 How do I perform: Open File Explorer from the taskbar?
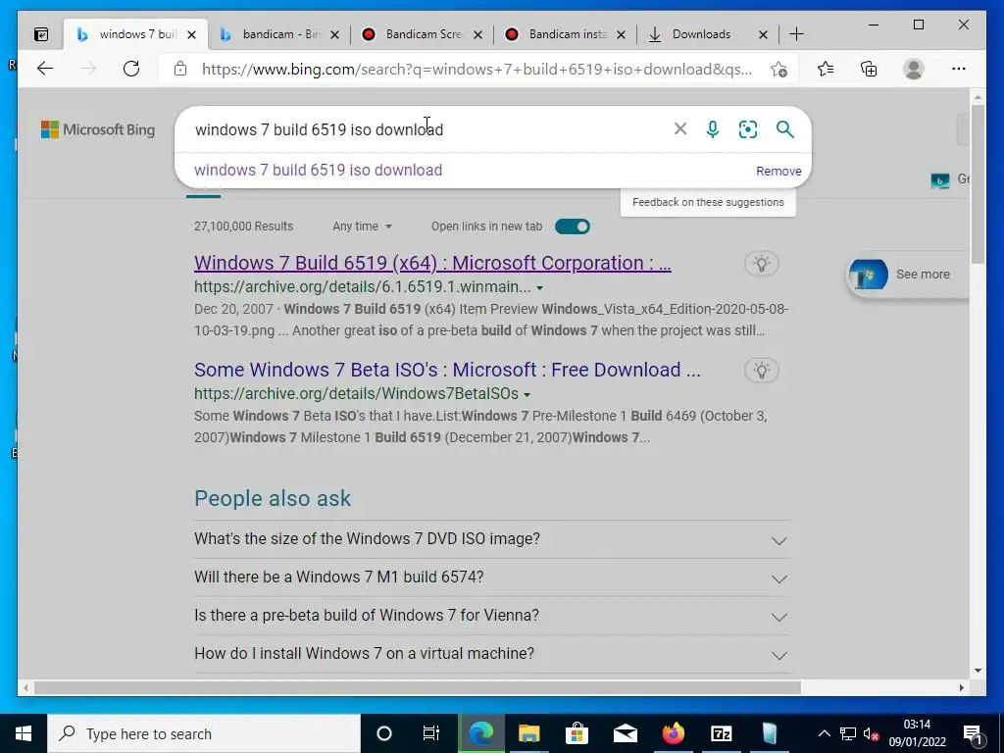click(x=528, y=733)
